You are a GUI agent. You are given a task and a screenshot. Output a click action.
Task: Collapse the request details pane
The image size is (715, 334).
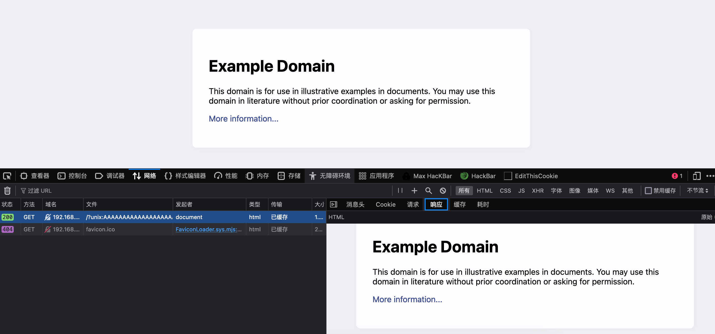tap(333, 204)
